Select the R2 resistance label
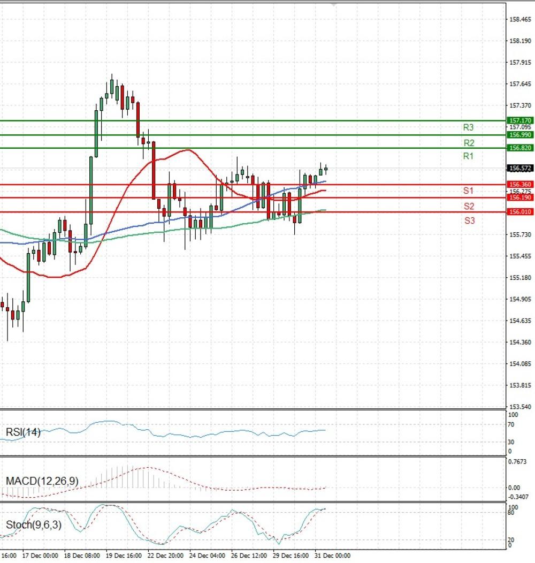This screenshot has height=563, width=535. pyautogui.click(x=469, y=143)
